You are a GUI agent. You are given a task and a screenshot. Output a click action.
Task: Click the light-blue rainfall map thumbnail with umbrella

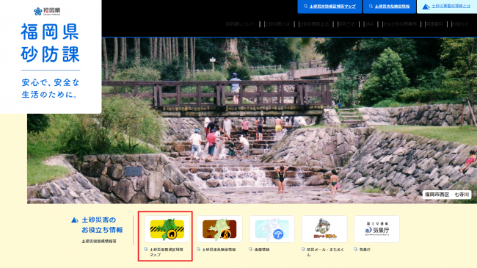[x=272, y=229]
